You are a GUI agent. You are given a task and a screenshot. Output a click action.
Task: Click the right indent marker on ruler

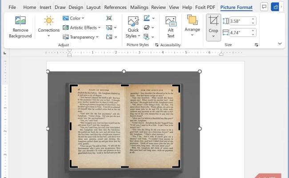point(221,54)
